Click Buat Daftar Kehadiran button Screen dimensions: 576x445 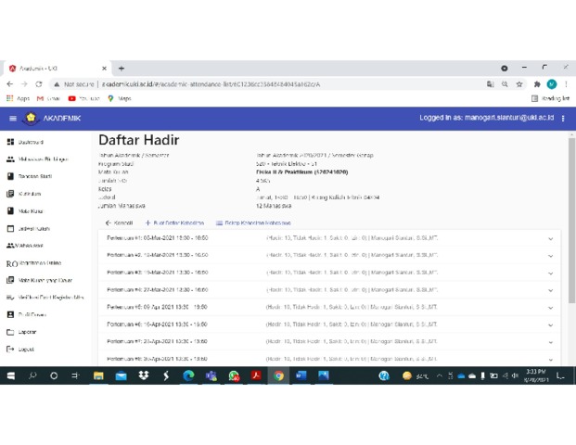(x=174, y=222)
